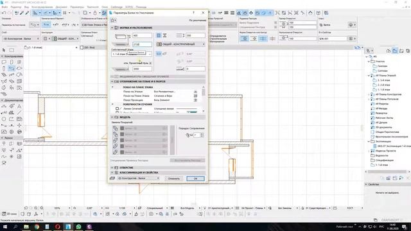Open the favorites star in beam dialog

tap(113, 20)
